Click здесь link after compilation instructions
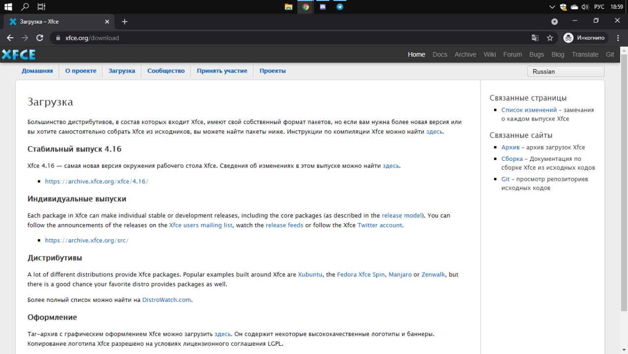Viewport: 628px width, 354px height. (434, 132)
